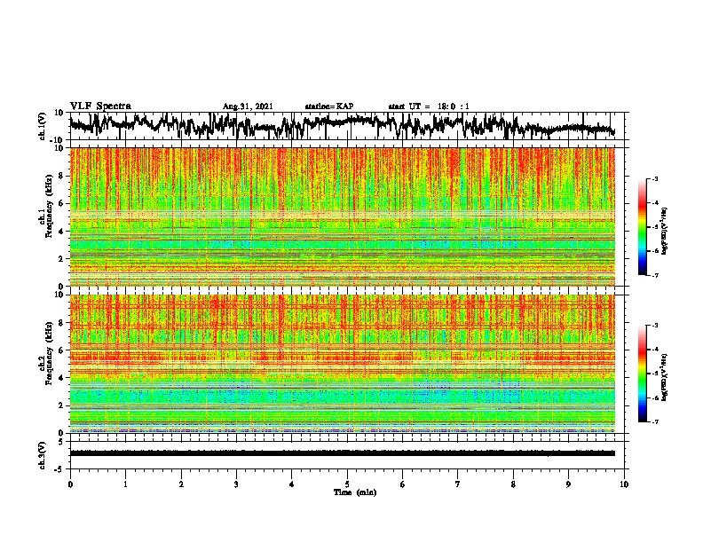The image size is (703, 543).
Task: Click the ch.3(V) axis label
Action: pyautogui.click(x=43, y=455)
